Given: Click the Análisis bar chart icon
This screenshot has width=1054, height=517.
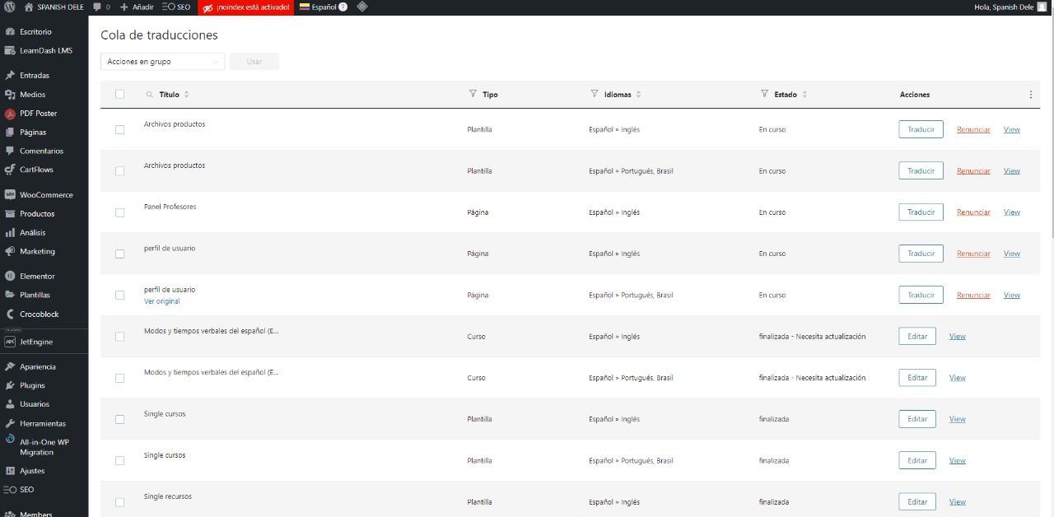Looking at the screenshot, I should (x=10, y=233).
